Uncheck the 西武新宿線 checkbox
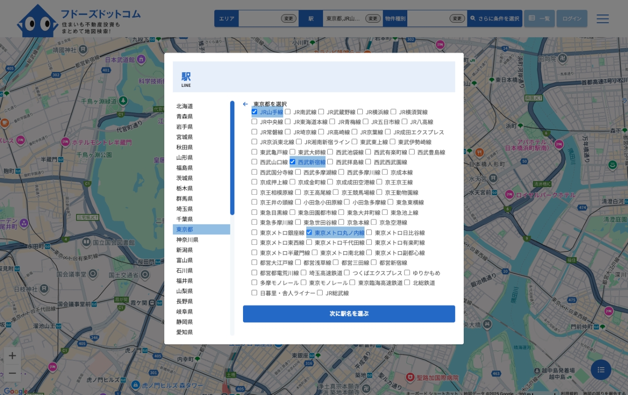The height and width of the screenshot is (395, 628). 293,162
